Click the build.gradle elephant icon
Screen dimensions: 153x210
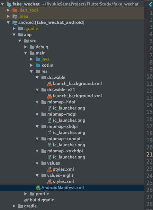pos(26,200)
